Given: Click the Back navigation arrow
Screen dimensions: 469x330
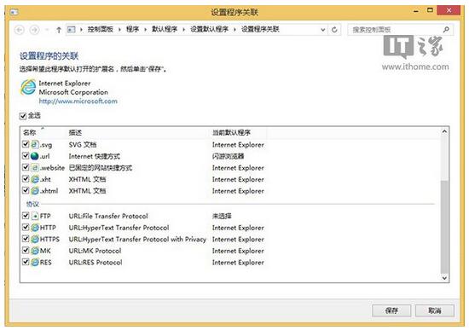Looking at the screenshot, I should point(20,30).
